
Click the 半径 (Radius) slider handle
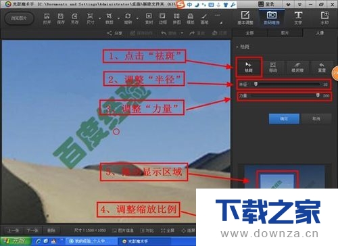coord(256,84)
